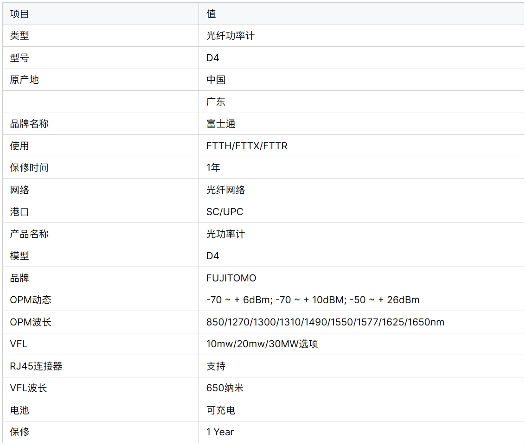
Task: Click the 模型 label cell
Action: (19, 256)
